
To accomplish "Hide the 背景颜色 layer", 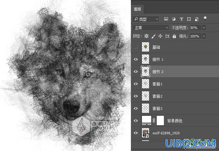I will [x=136, y=120].
